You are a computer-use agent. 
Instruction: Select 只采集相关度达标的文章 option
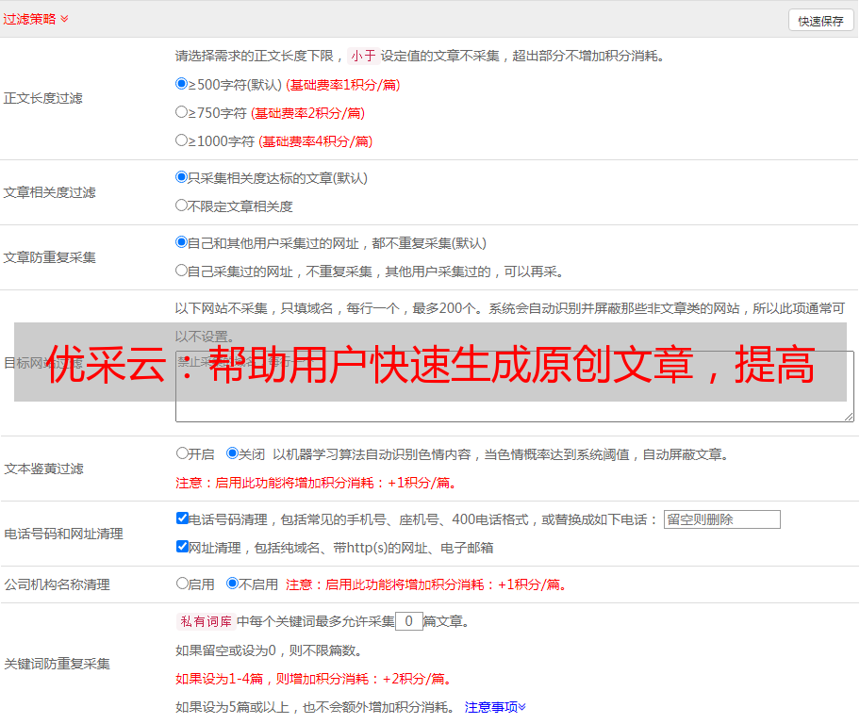182,177
